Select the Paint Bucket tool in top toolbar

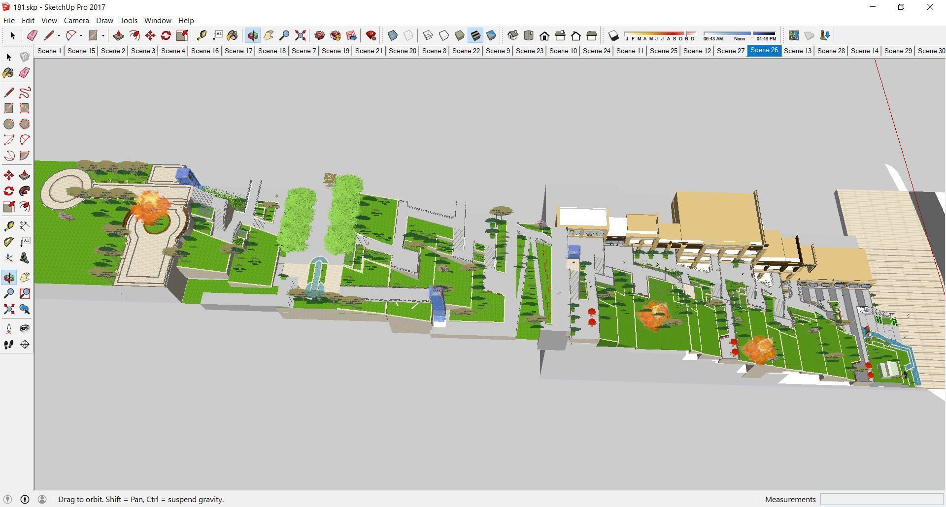[x=233, y=35]
